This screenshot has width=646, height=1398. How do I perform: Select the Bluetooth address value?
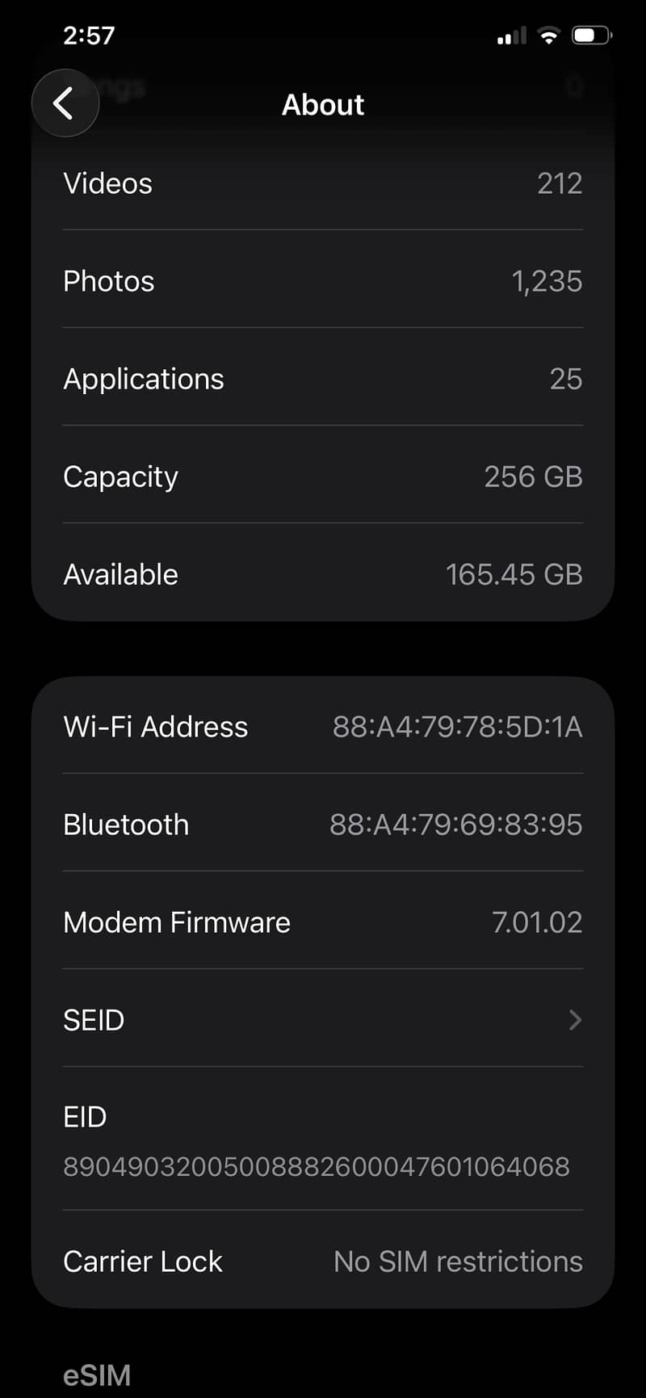(455, 825)
